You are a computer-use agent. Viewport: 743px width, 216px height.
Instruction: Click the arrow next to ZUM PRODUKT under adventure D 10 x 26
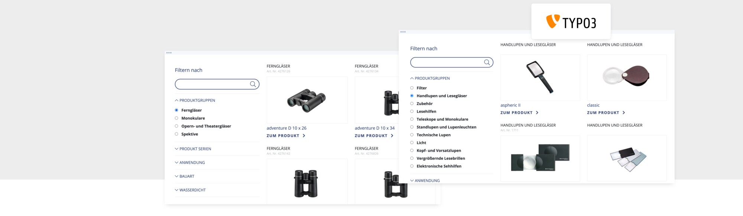pyautogui.click(x=304, y=136)
